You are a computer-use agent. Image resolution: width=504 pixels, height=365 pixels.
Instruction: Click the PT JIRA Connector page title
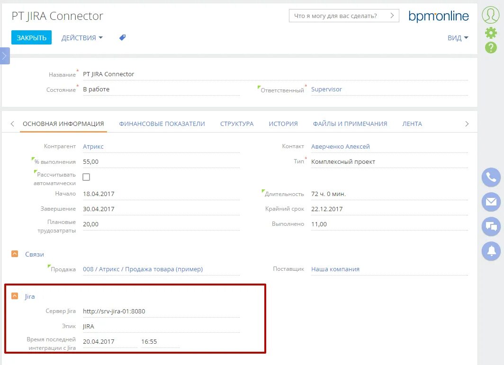(57, 16)
